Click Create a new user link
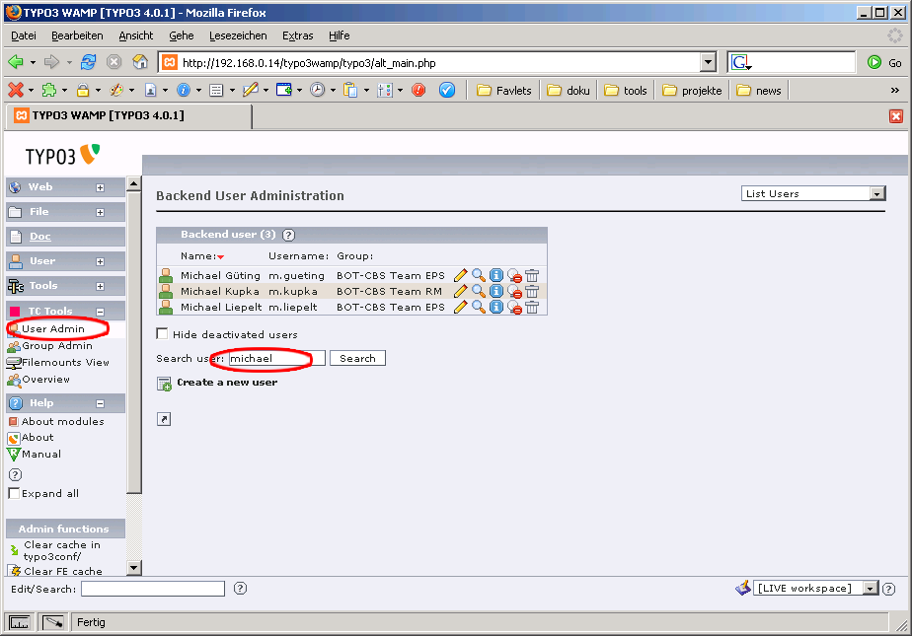This screenshot has width=912, height=636. [227, 383]
